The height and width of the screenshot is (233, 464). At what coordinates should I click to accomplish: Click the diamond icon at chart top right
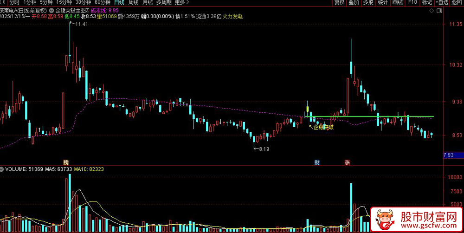coord(432,11)
